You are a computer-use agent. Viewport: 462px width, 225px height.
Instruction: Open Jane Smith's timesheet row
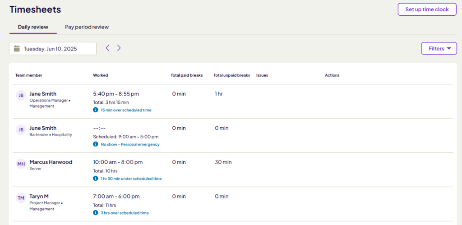pos(233,101)
